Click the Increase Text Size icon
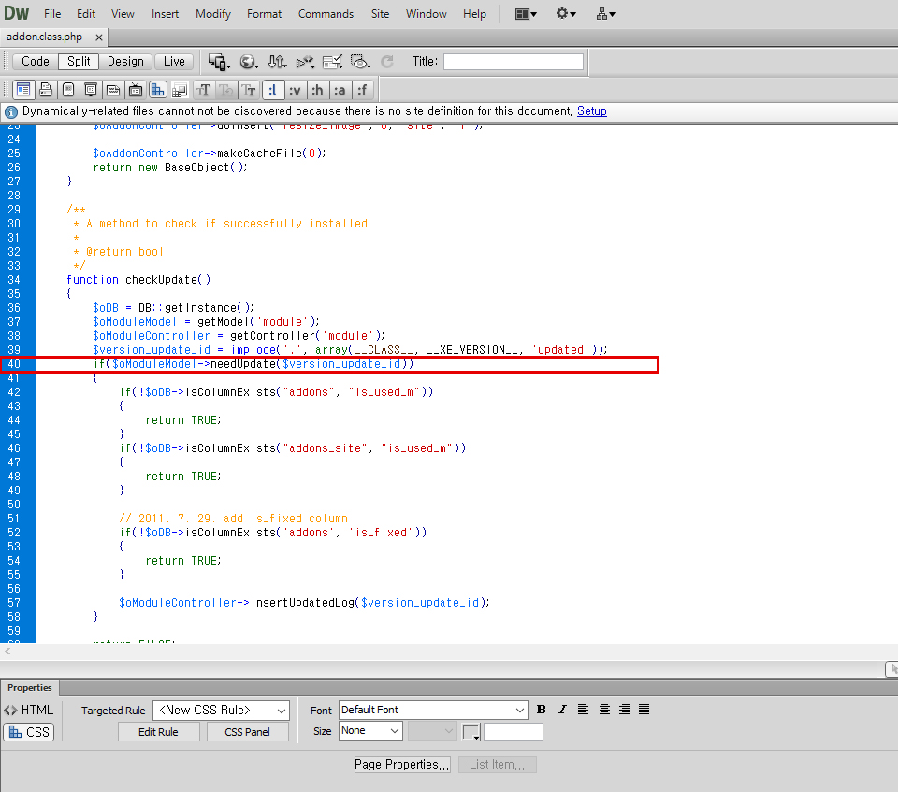 (x=203, y=90)
